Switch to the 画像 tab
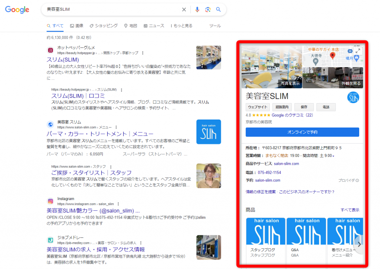This screenshot has height=269, width=380. (x=76, y=26)
